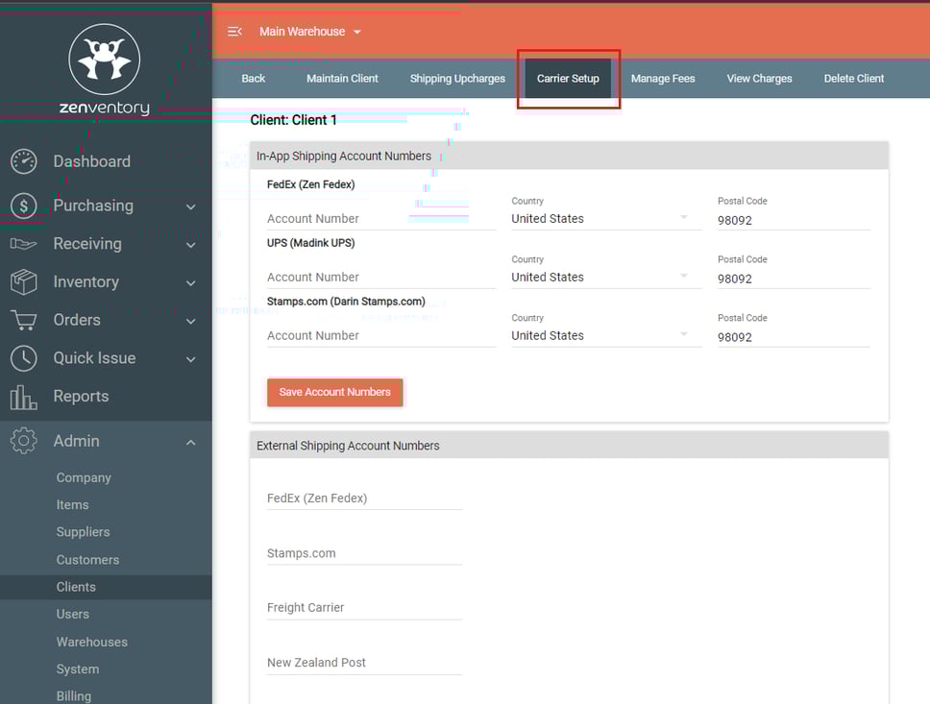This screenshot has height=704, width=930.
Task: Click the Reports bar chart icon
Action: point(24,397)
